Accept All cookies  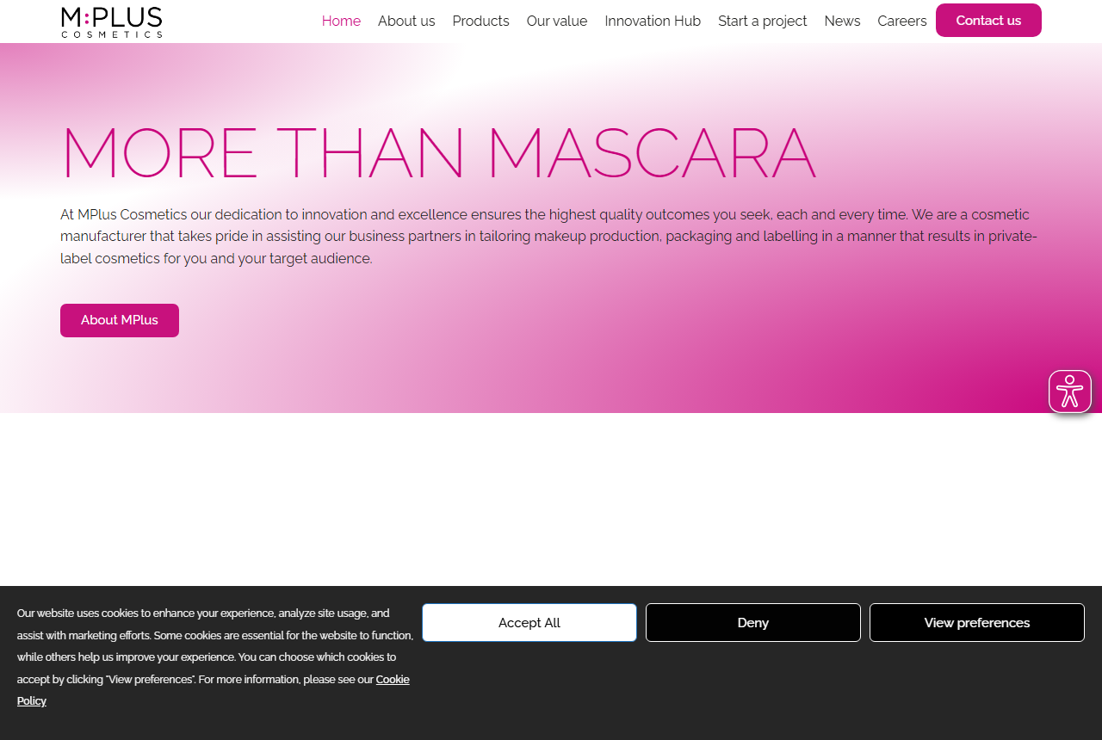click(x=529, y=622)
